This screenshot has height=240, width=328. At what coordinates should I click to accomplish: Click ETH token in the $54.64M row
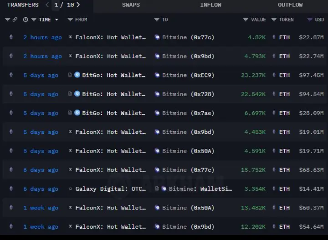point(284,227)
